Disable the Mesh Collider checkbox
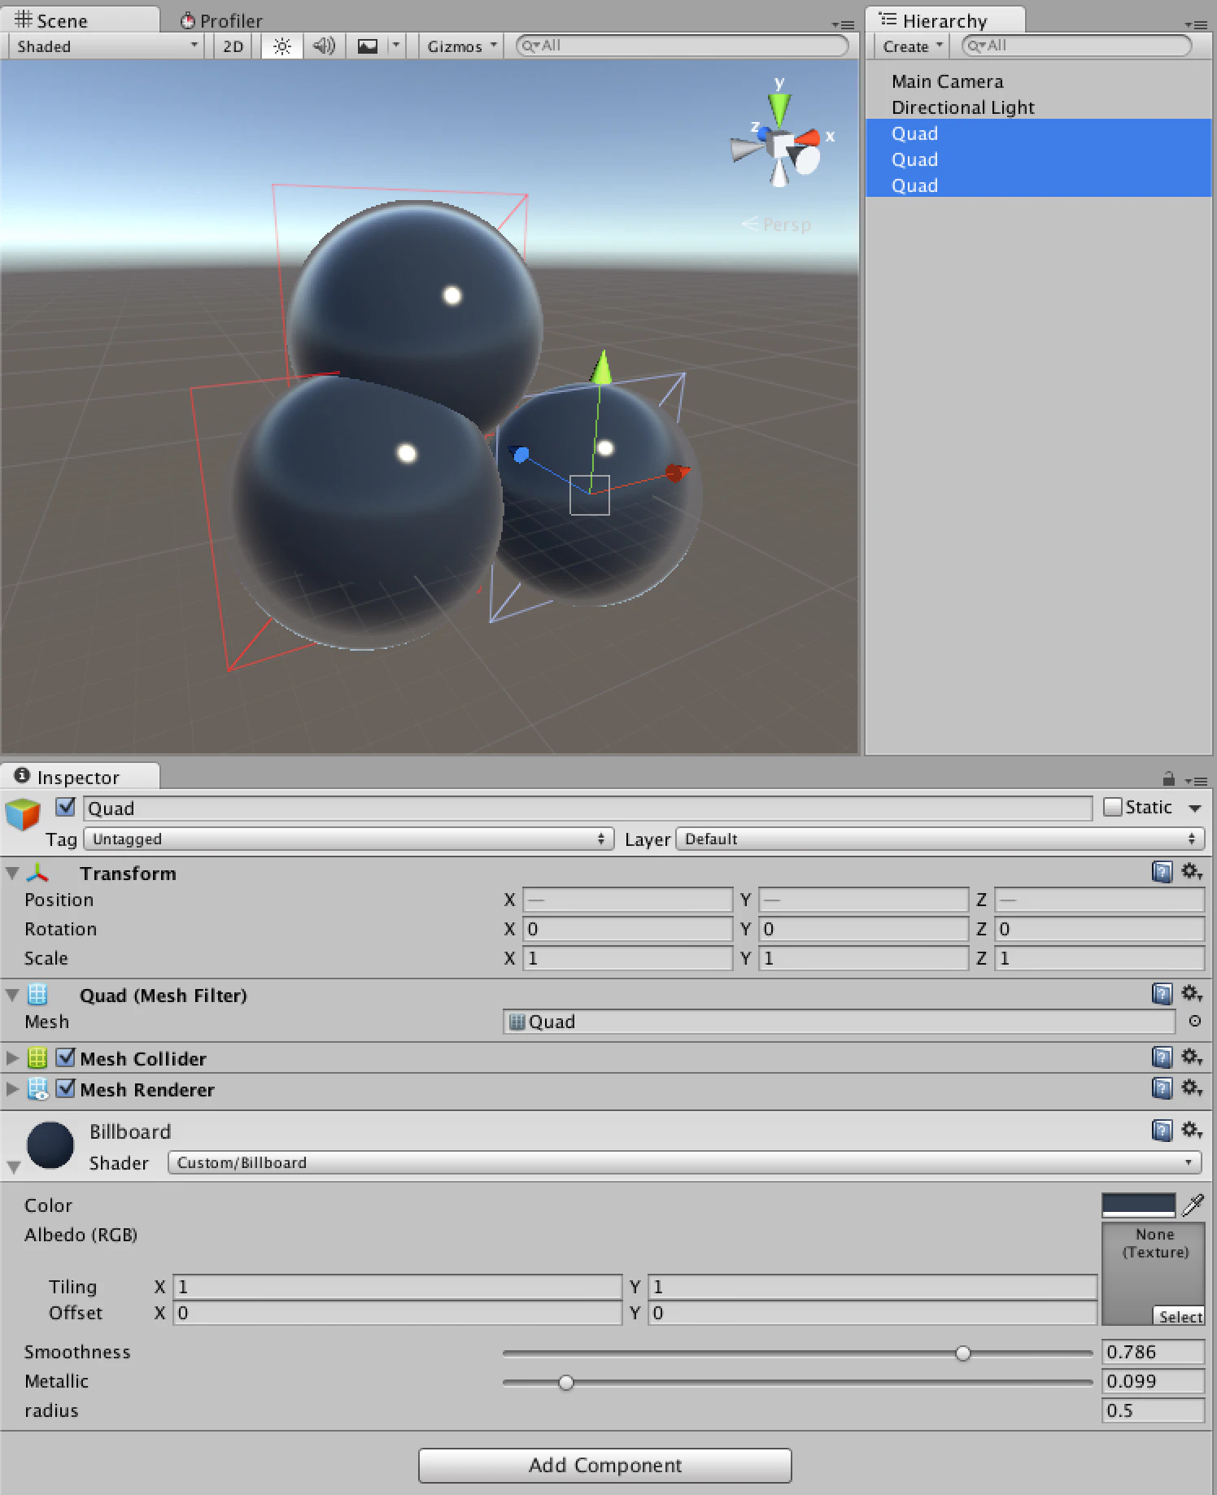Screen dimensions: 1217x1495 pyautogui.click(x=66, y=1057)
